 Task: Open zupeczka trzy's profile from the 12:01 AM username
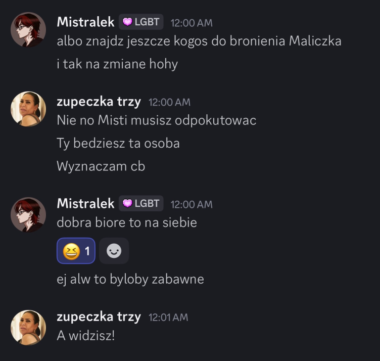[99, 317]
